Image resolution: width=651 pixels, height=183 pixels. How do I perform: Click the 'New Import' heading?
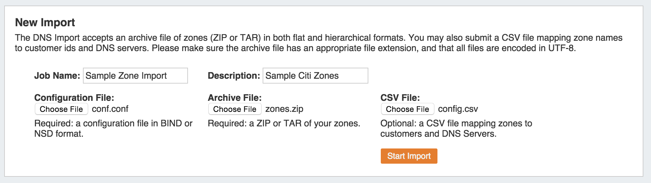45,22
